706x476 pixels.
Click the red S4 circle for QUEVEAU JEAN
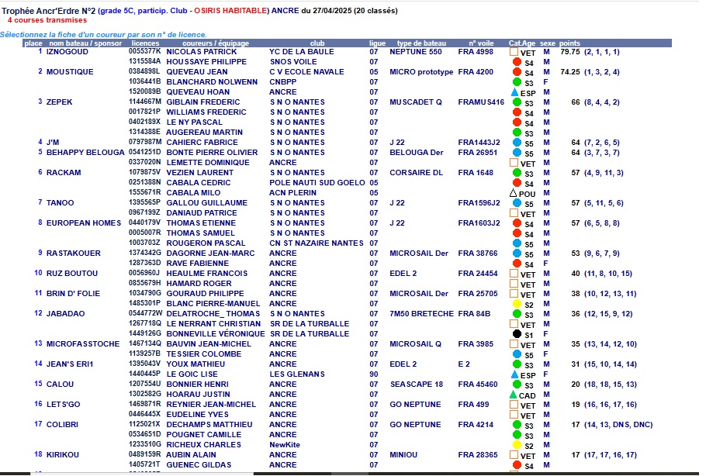point(517,71)
